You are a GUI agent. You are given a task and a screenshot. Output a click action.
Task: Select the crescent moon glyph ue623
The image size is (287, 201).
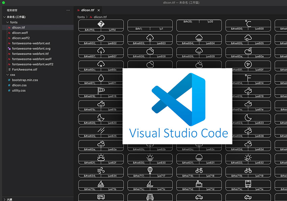tap(248, 118)
